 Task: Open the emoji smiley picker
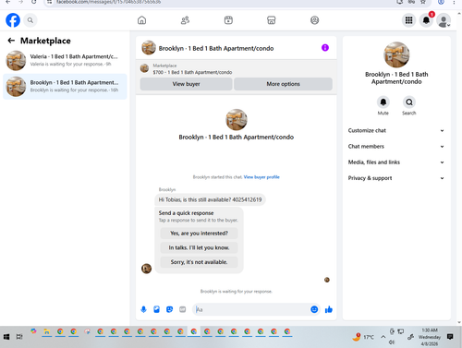(x=314, y=309)
